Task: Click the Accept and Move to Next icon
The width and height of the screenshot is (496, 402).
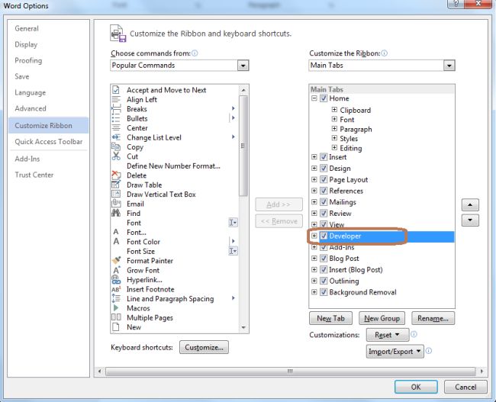Action: point(116,90)
